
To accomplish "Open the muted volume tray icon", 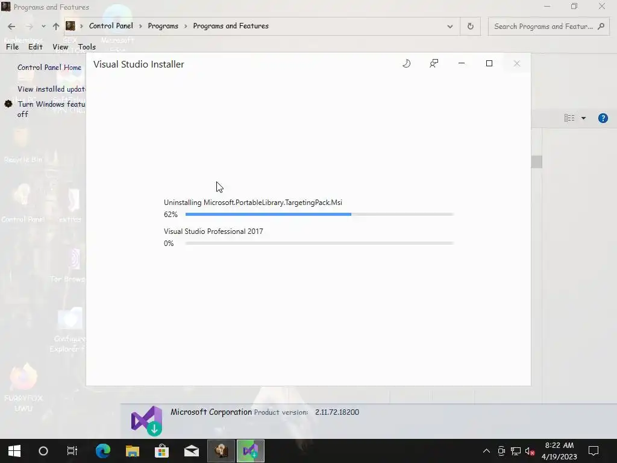I will point(530,451).
